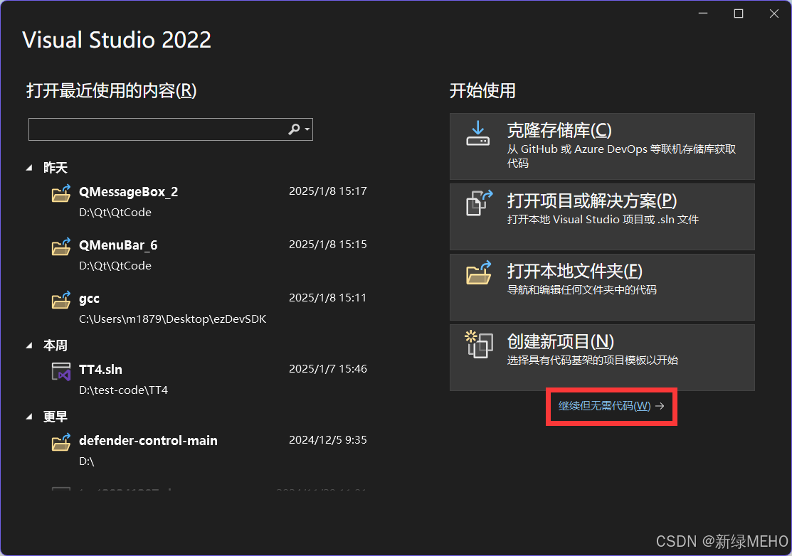Click the 更早 group label
Image resolution: width=792 pixels, height=556 pixels.
pyautogui.click(x=55, y=417)
